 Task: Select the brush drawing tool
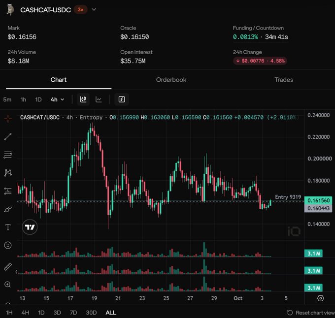click(8, 209)
